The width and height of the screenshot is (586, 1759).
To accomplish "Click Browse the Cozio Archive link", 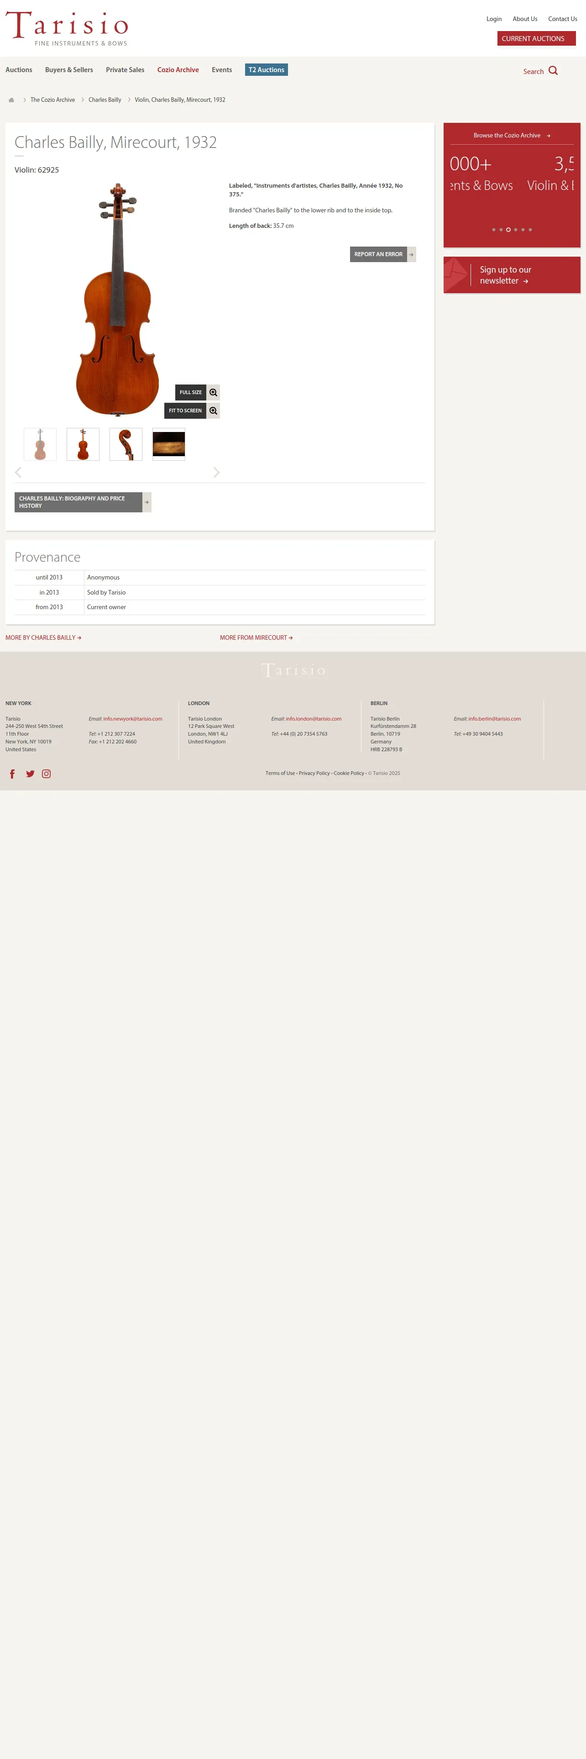I will (x=512, y=135).
